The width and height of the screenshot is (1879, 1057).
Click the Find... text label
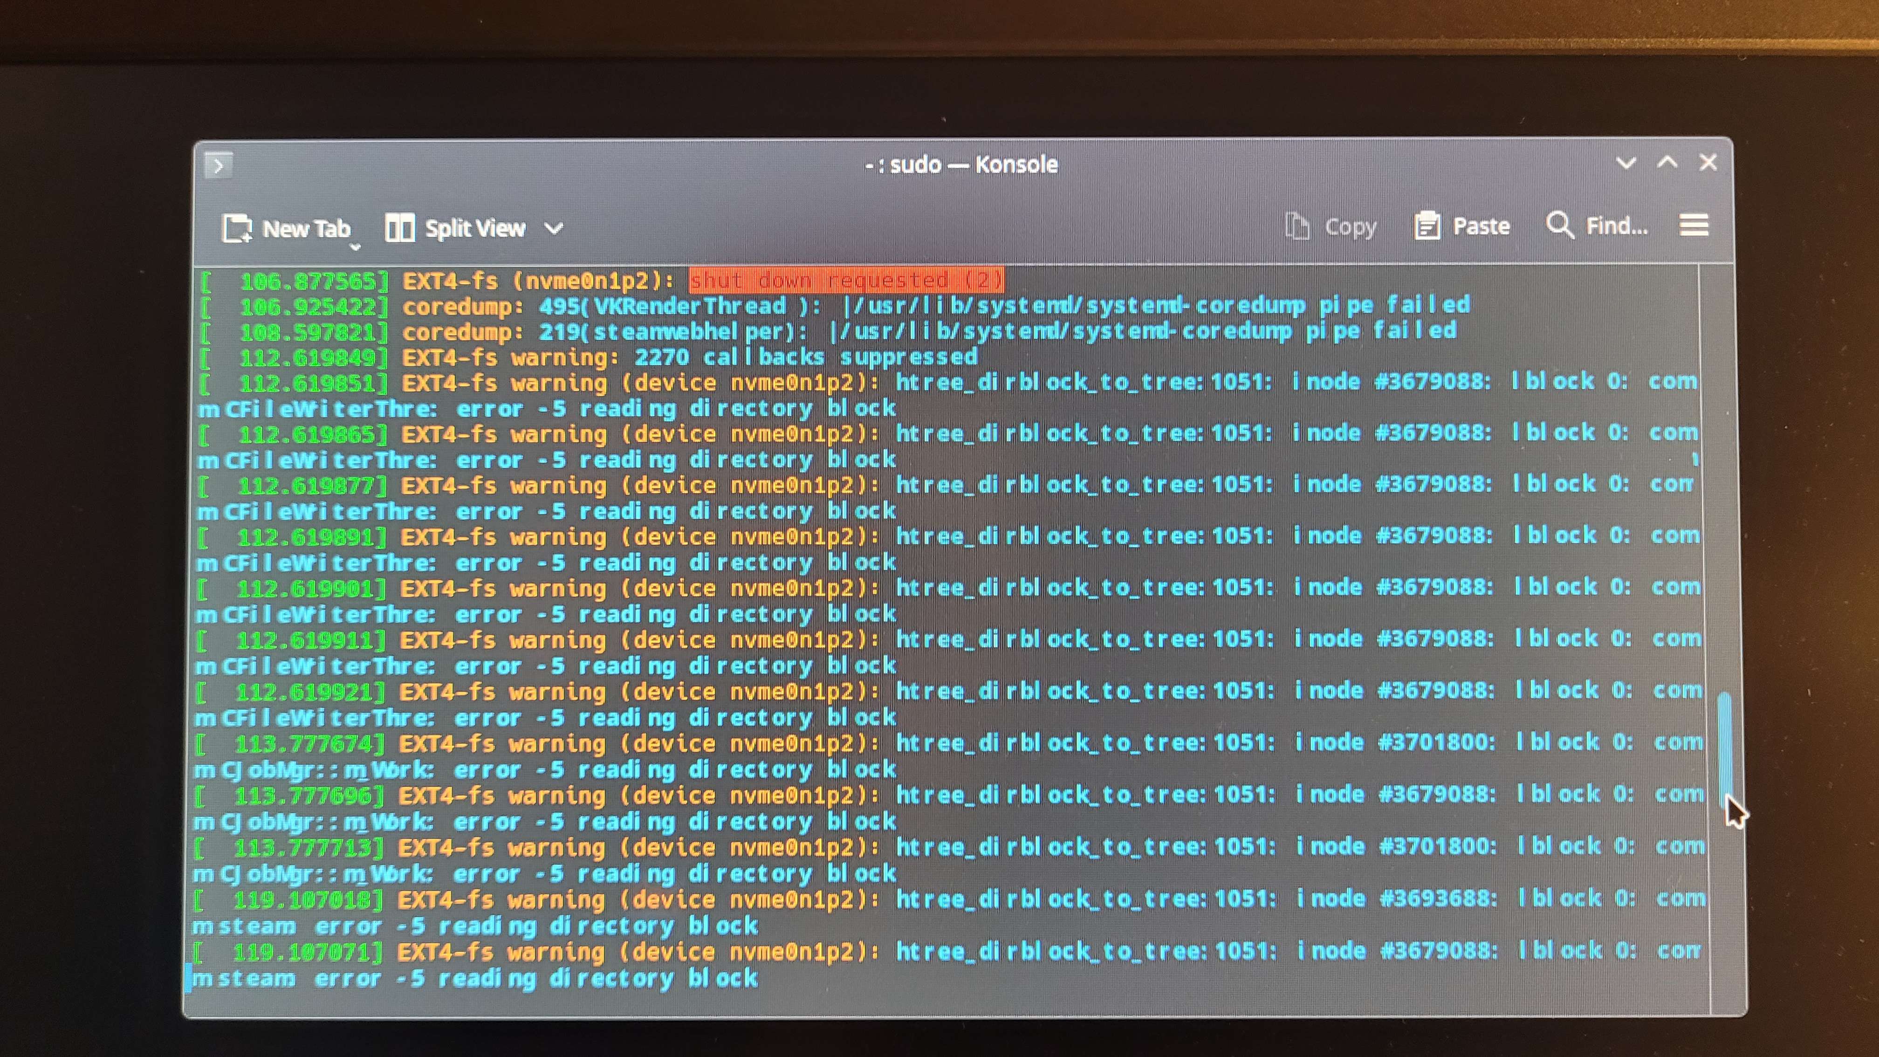click(1617, 226)
